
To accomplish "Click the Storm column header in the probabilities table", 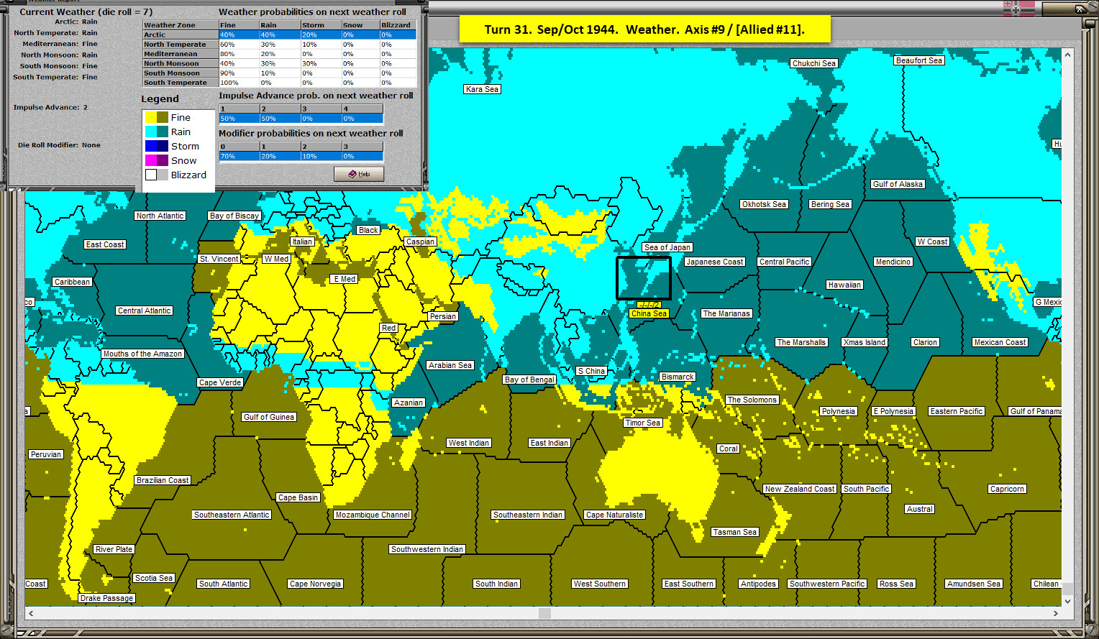I will click(320, 25).
